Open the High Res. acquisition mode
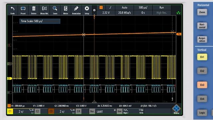 coord(162,13)
